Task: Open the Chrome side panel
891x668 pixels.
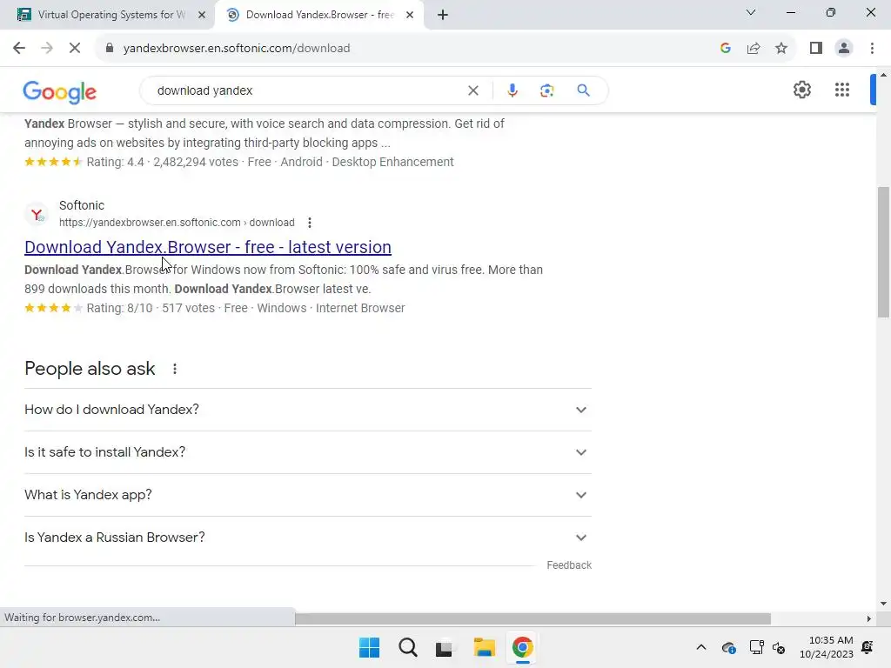Action: [x=816, y=49]
